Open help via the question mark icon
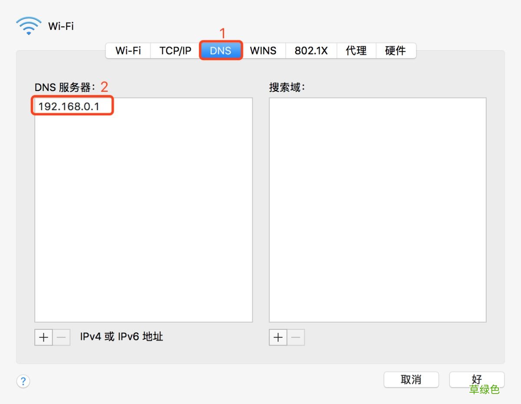521x404 pixels. [x=23, y=381]
